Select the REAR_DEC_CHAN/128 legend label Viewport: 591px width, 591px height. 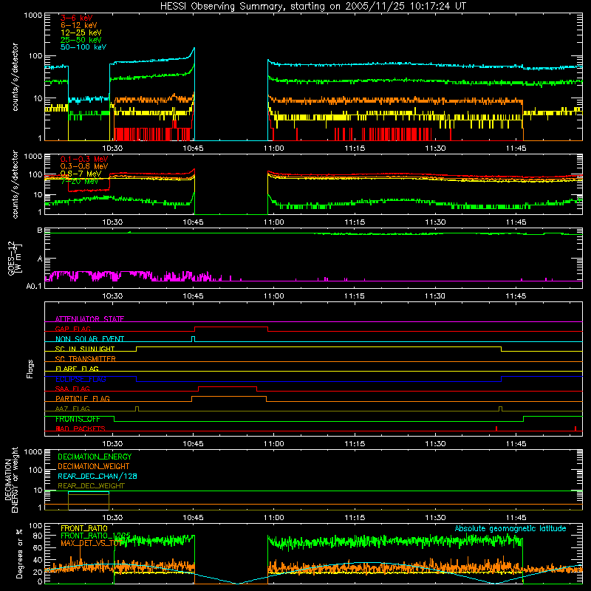98,476
